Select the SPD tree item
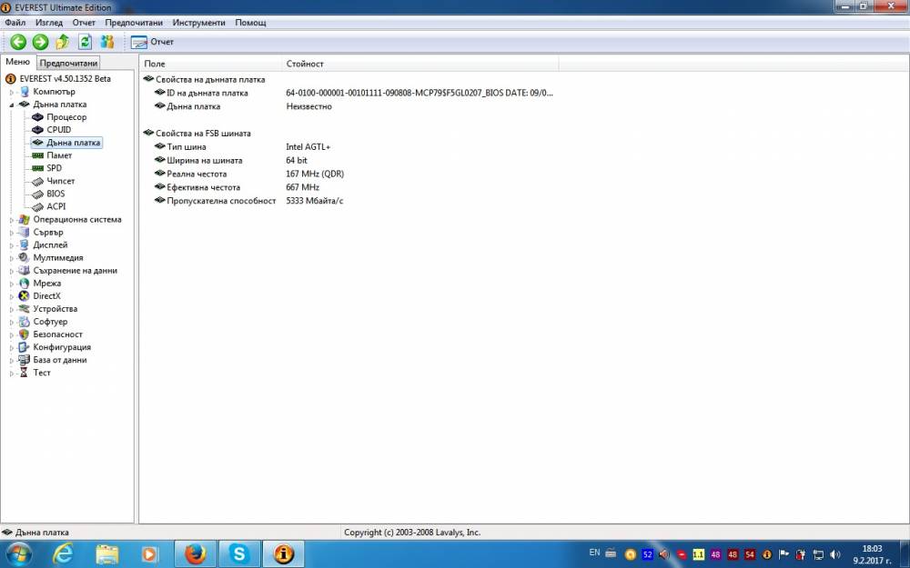Image resolution: width=910 pixels, height=568 pixels. 54,168
